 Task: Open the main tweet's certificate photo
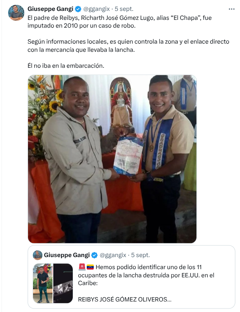click(112, 159)
